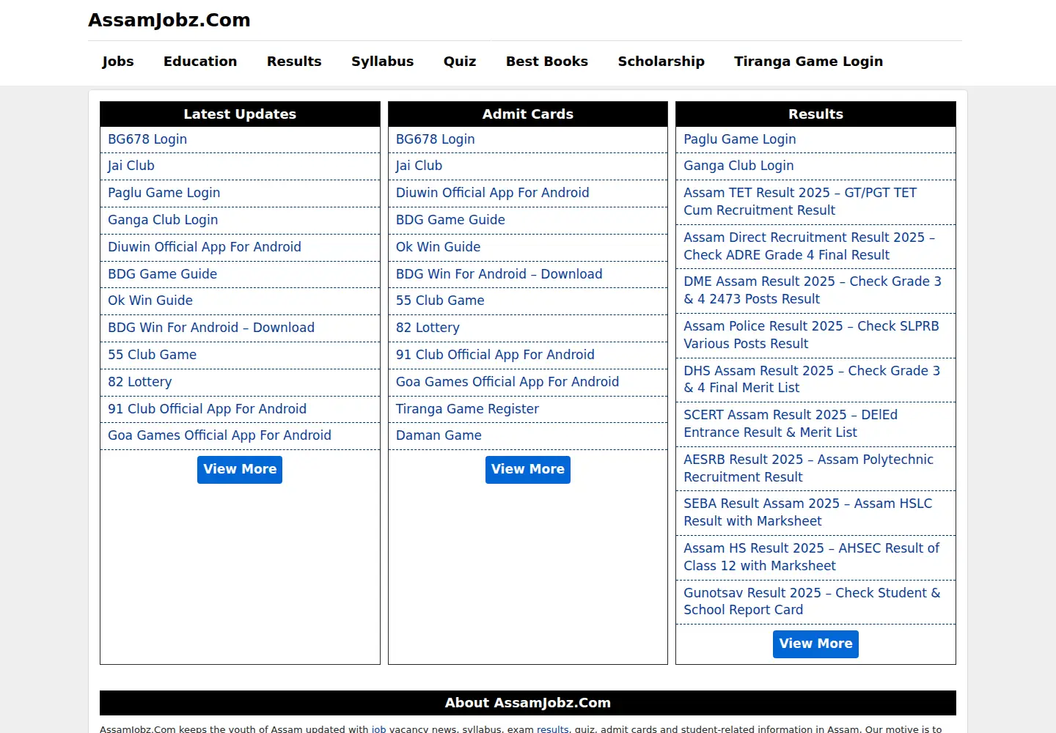This screenshot has height=733, width=1056.
Task: Open Assam HS Result 2025 link
Action: pyautogui.click(x=812, y=557)
